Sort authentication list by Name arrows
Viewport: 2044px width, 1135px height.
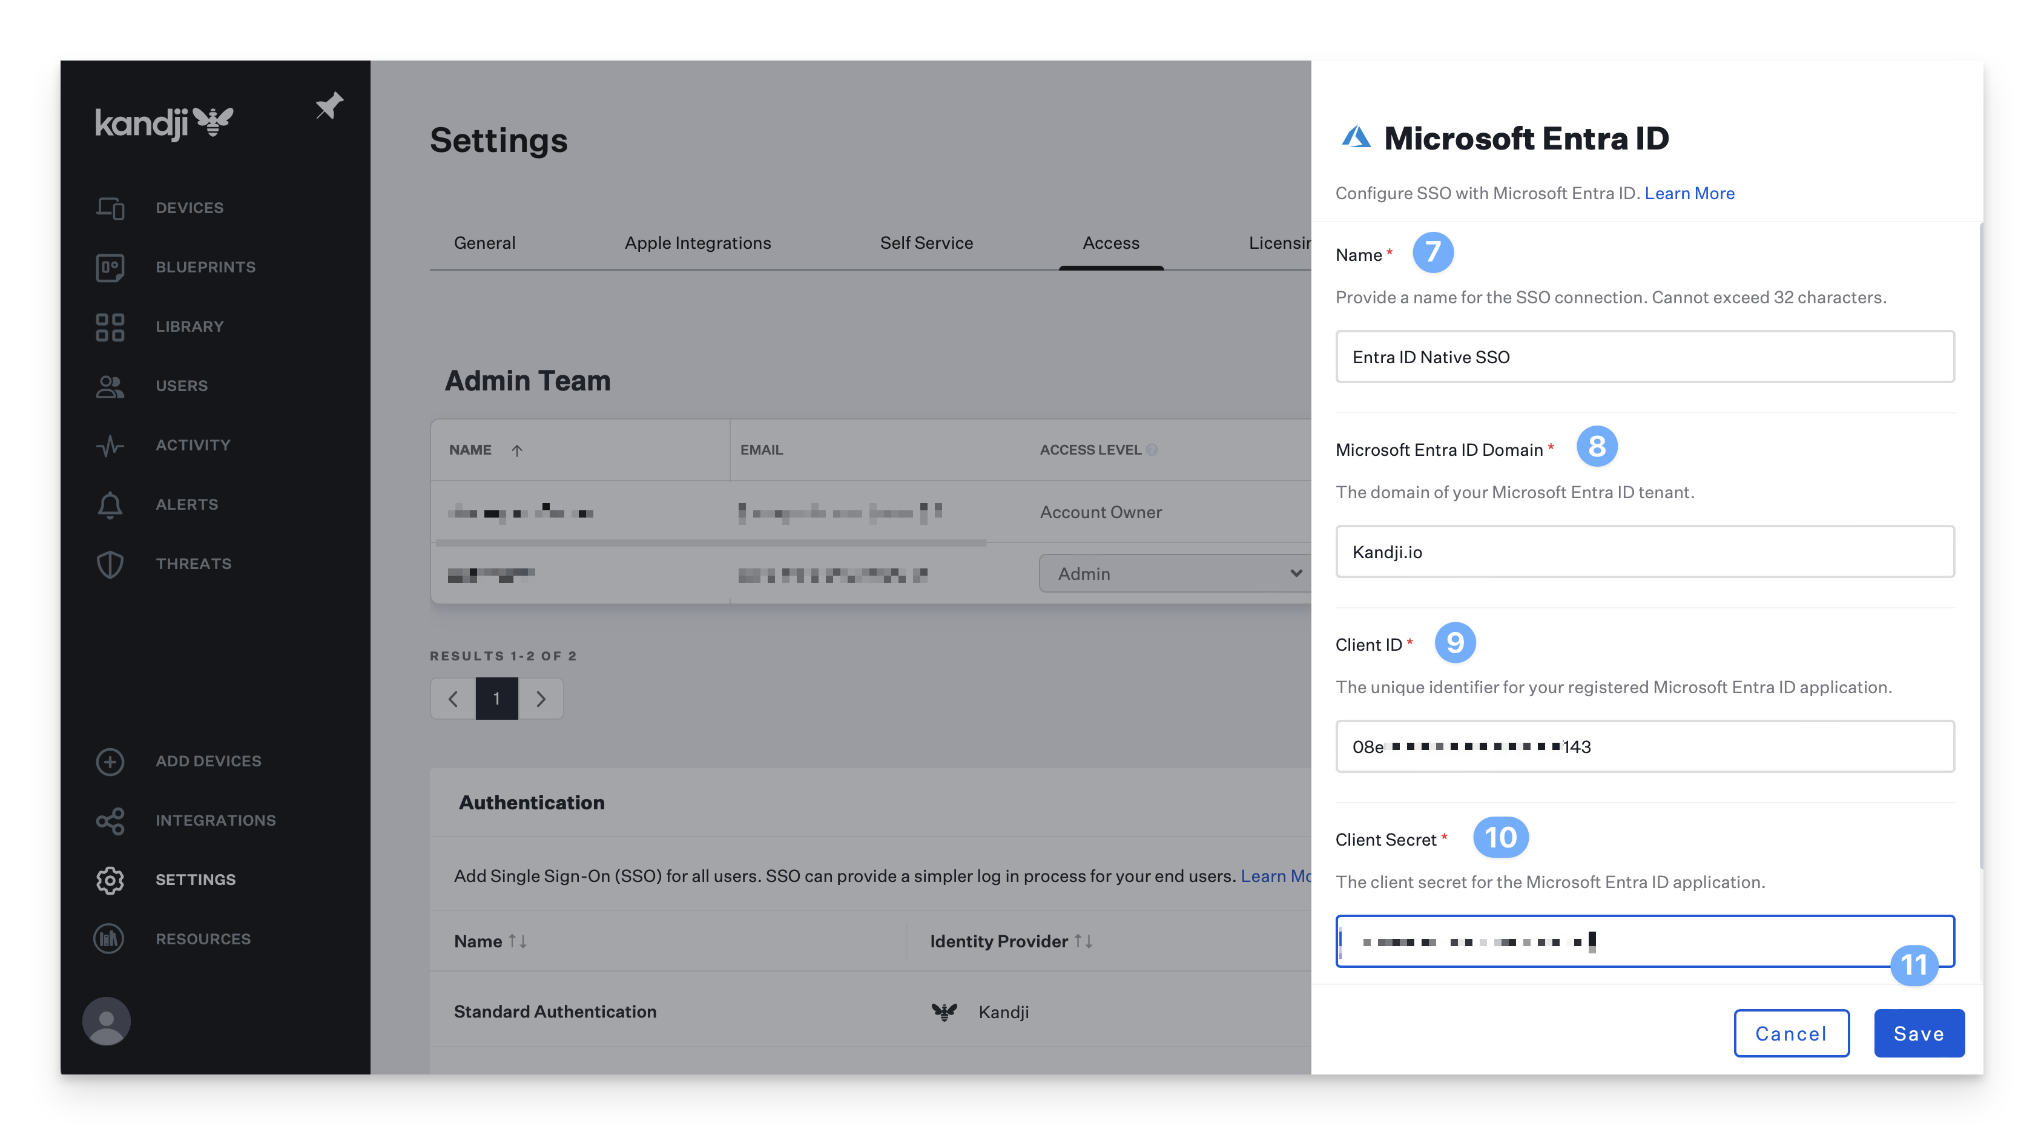(x=518, y=941)
